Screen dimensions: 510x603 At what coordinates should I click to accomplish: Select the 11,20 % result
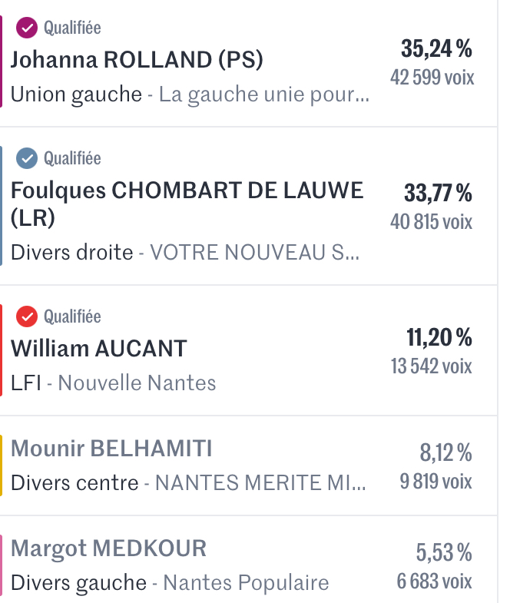pyautogui.click(x=439, y=336)
